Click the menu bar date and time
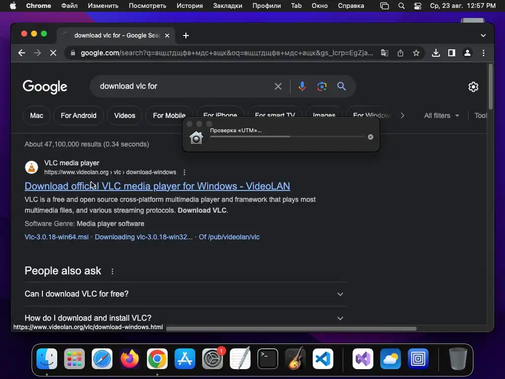This screenshot has width=505, height=379. [463, 6]
